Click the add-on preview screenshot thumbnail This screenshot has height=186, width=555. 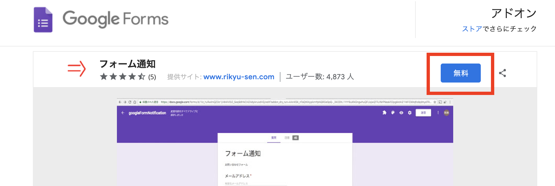[285, 142]
